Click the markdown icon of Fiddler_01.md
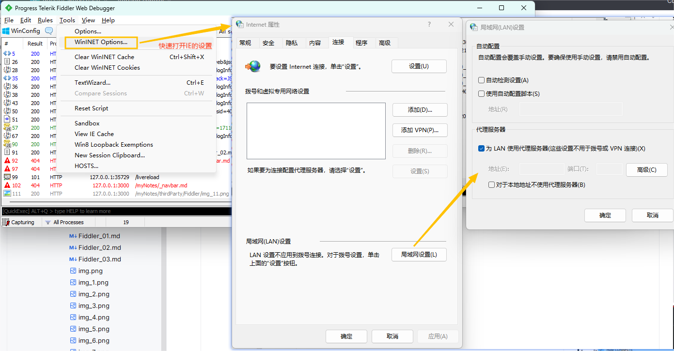 73,236
